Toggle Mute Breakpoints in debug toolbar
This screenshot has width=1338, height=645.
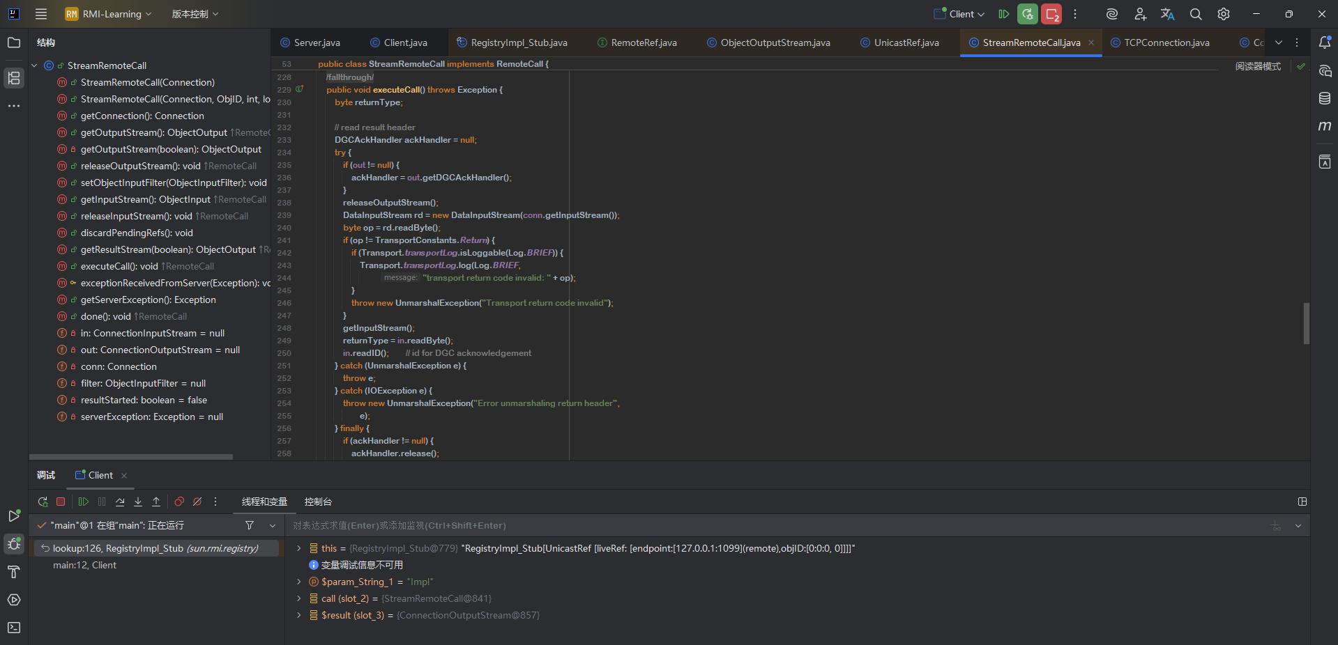coord(197,502)
